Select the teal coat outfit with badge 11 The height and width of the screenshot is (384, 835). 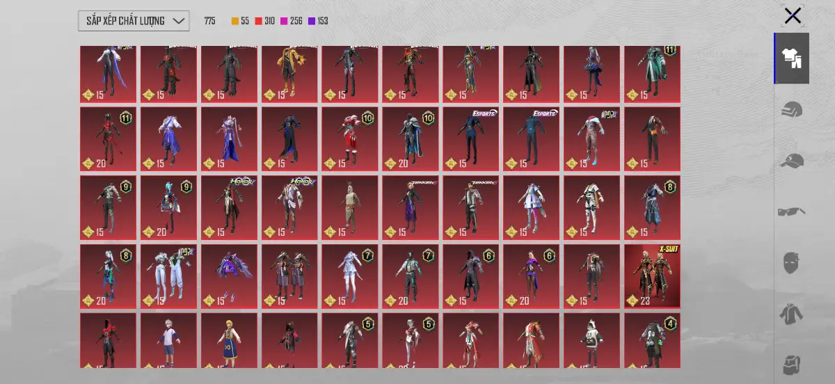coord(652,74)
